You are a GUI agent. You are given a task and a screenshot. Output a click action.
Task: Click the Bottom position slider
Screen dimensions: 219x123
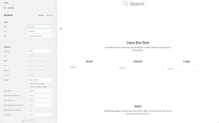[36, 70]
